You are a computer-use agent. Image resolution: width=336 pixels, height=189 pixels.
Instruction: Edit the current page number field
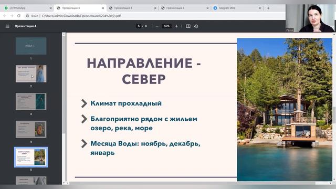click(x=139, y=26)
